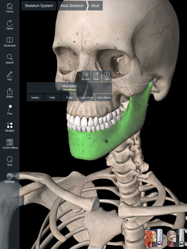Select the Pen drawing tool
This screenshot has width=187, height=249.
click(x=10, y=76)
